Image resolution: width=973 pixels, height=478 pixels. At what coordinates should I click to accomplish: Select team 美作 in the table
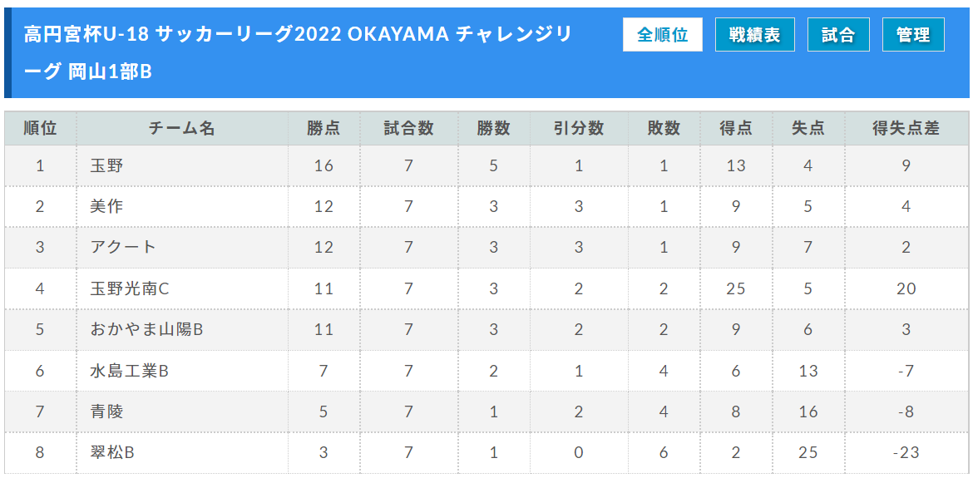(107, 206)
